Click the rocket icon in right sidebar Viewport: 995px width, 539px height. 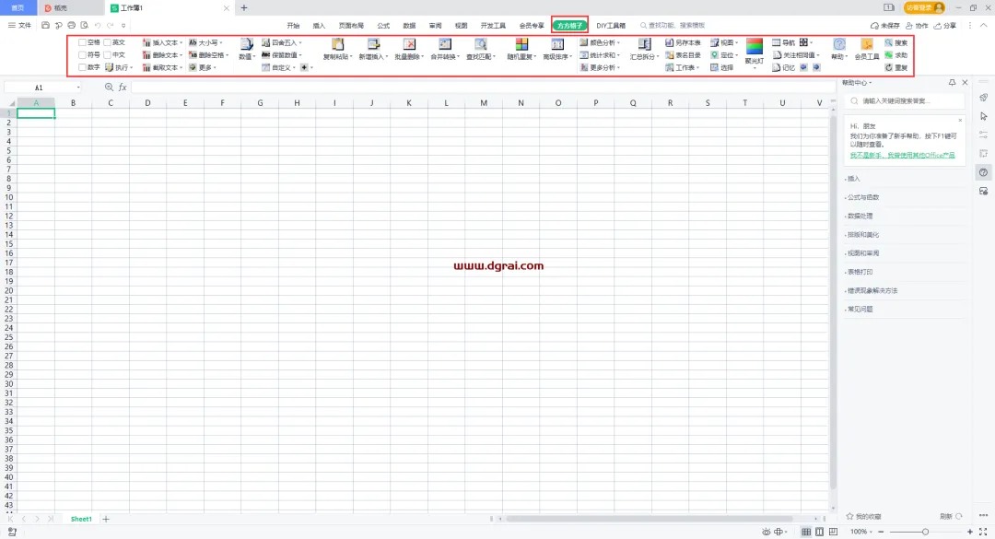(984, 97)
